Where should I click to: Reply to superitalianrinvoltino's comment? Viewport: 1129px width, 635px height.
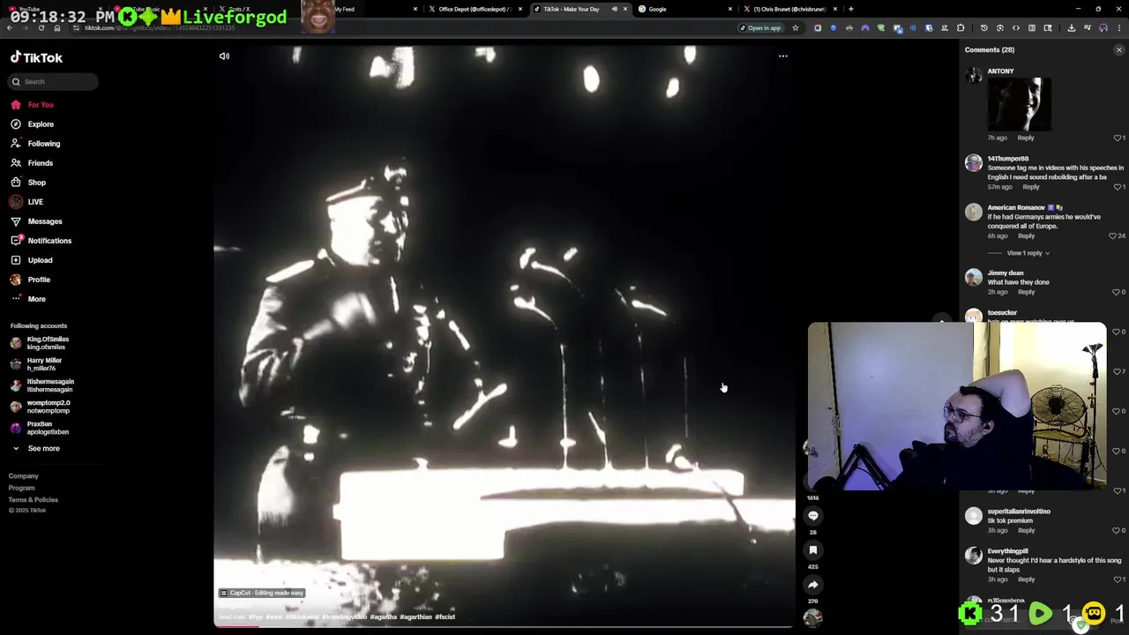[1026, 530]
